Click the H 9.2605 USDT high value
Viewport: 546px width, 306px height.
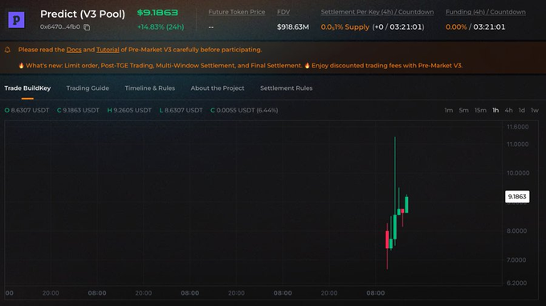click(x=129, y=110)
